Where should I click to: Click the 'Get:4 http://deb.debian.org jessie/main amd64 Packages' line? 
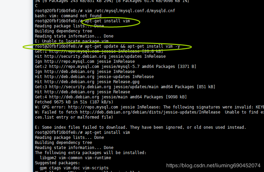(x=111, y=97)
